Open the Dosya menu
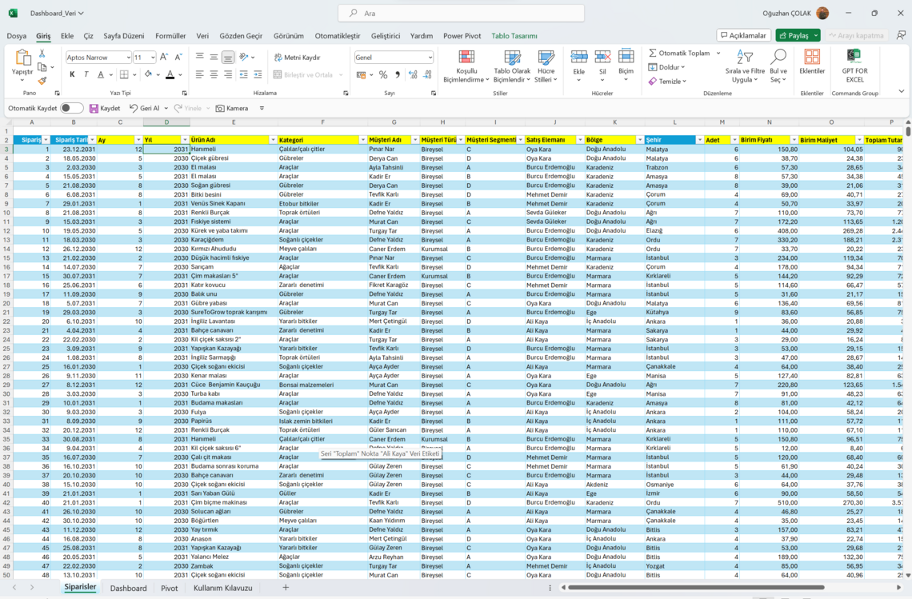 coord(16,35)
